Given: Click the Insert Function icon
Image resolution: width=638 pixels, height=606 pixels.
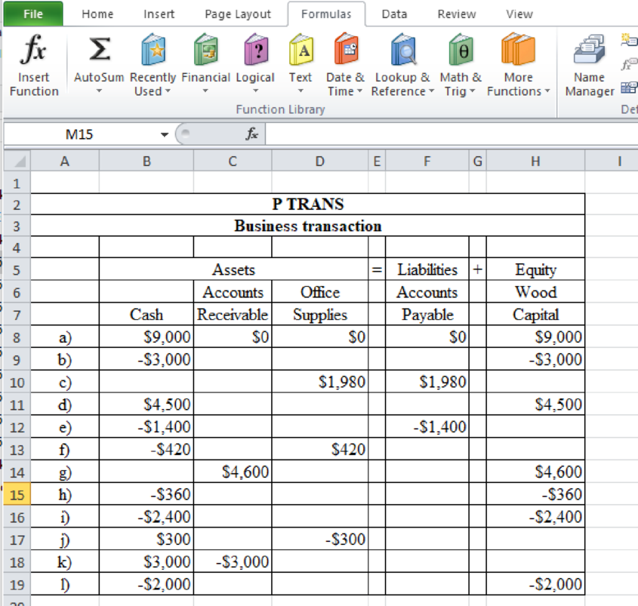Looking at the screenshot, I should [x=34, y=51].
